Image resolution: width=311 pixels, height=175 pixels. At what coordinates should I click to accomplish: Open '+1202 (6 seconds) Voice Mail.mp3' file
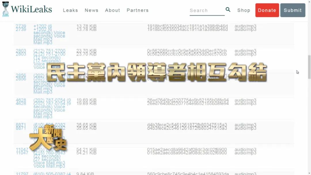[x=49, y=34]
